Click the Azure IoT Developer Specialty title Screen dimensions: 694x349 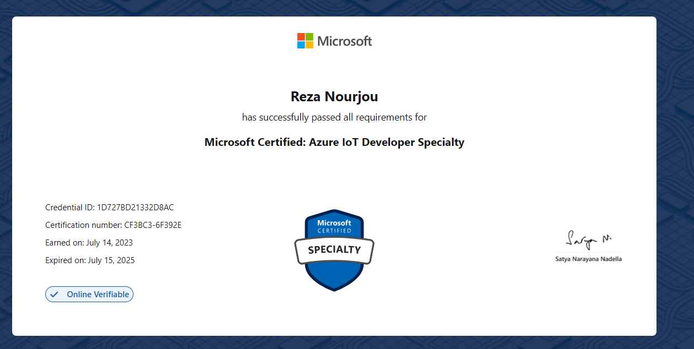pyautogui.click(x=334, y=143)
